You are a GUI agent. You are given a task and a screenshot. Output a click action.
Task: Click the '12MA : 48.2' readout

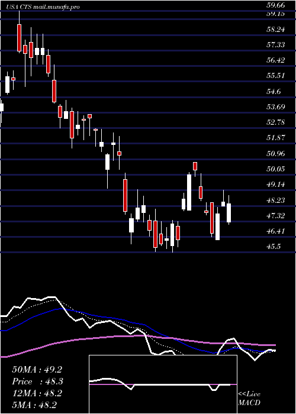tap(37, 393)
